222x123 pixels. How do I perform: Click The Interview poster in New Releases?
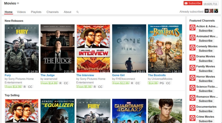[93, 48]
